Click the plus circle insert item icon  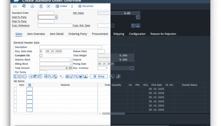[x=20, y=76]
